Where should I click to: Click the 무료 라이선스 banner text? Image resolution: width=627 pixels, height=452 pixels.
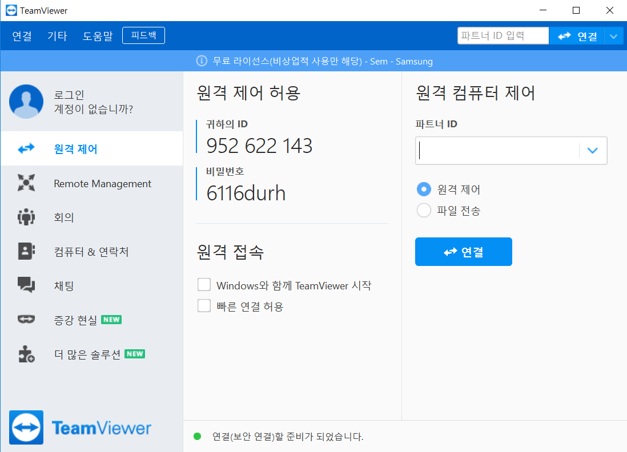point(323,61)
